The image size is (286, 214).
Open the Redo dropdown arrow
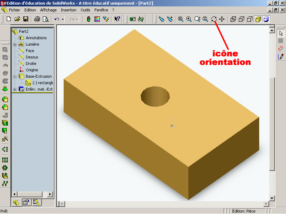[77, 19]
